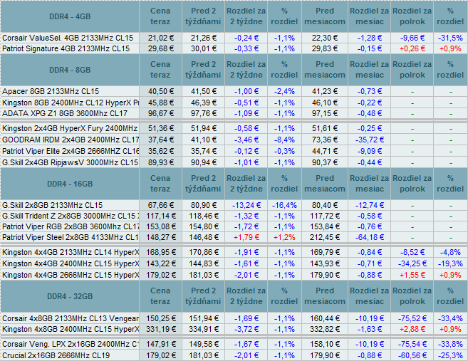Click the "DDR4 - 16GB" section title

70,184
